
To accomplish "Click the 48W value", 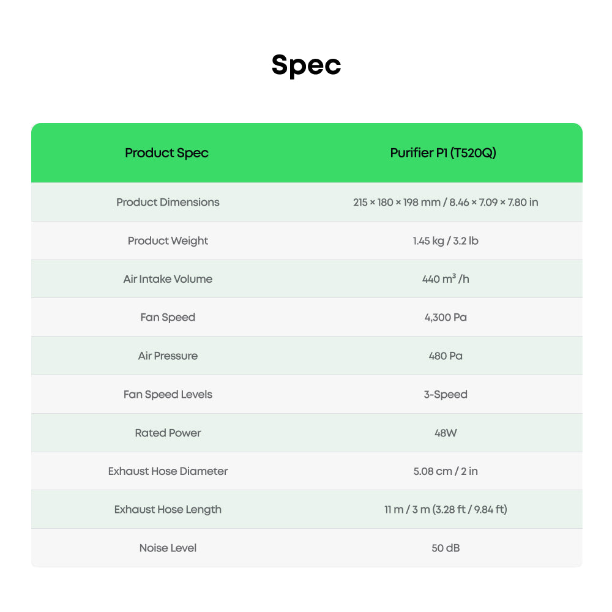I will [446, 433].
